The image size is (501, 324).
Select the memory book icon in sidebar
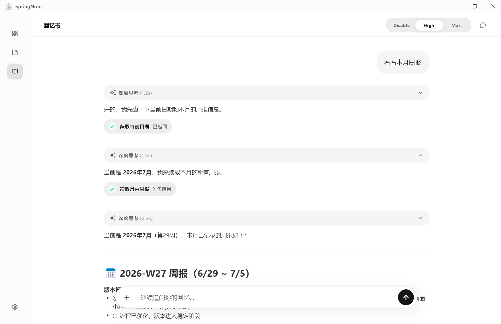15,71
